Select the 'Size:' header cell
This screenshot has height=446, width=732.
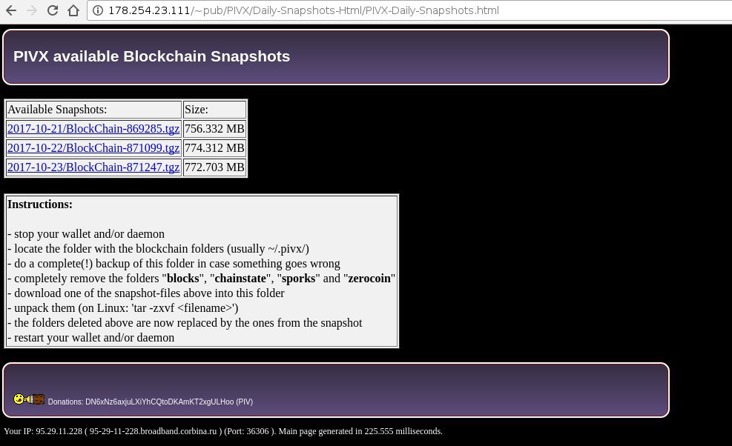(214, 110)
